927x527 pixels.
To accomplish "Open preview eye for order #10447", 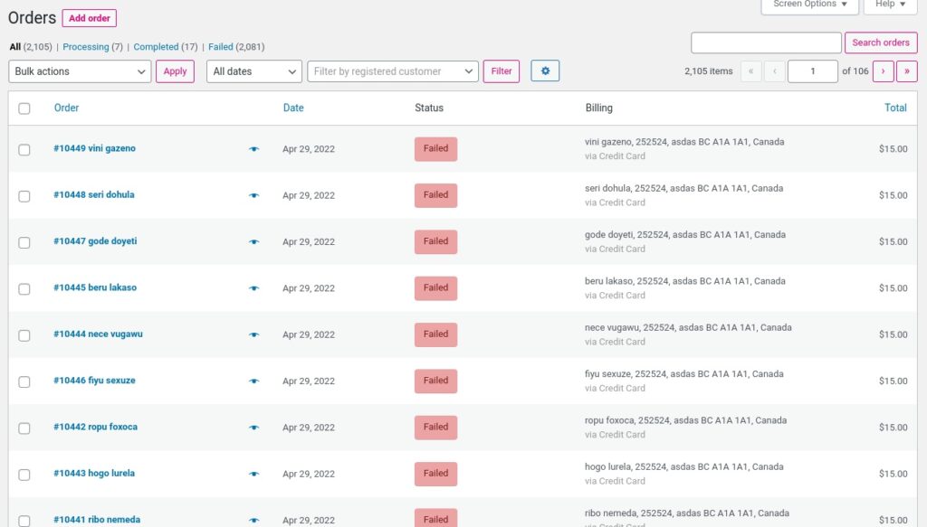I will [253, 242].
